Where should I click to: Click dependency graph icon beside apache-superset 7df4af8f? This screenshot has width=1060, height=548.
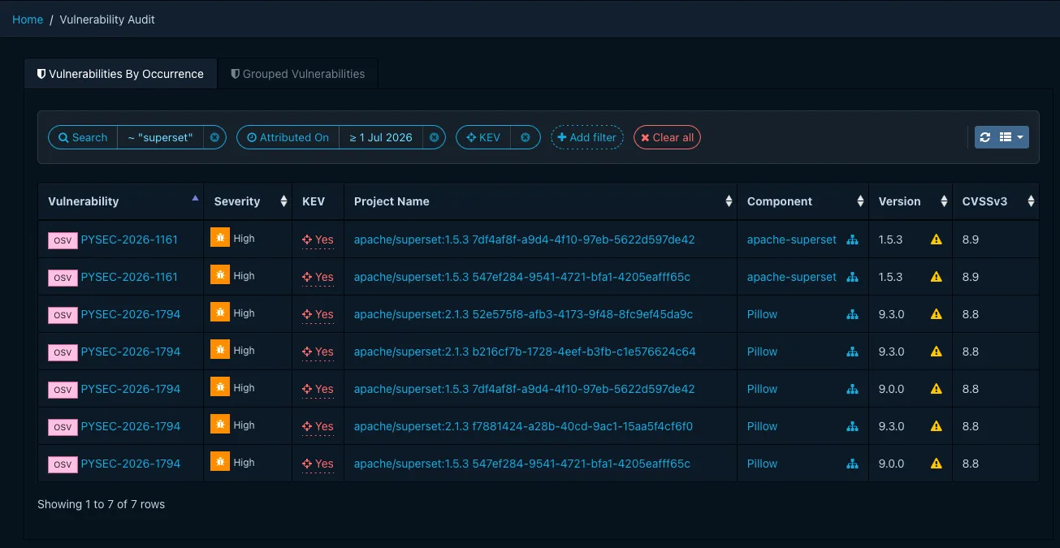coord(852,239)
